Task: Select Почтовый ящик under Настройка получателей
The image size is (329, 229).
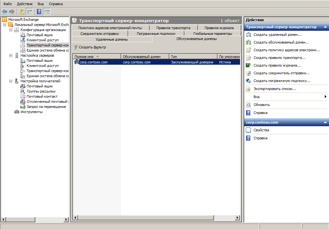Action: point(40,86)
